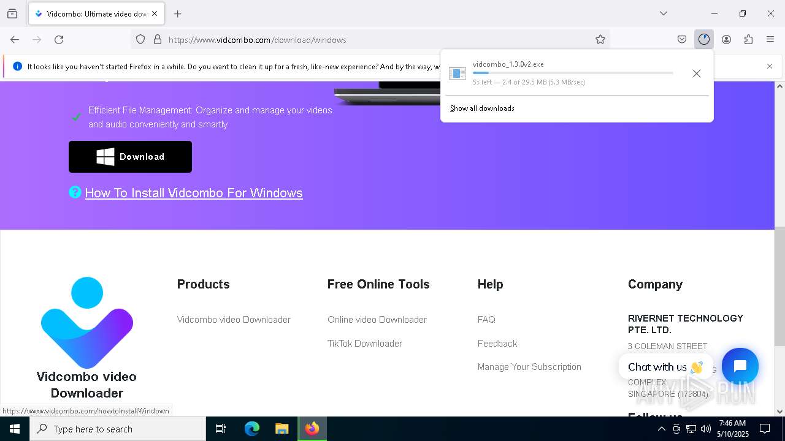Open Firefox application hamburger menu

pyautogui.click(x=770, y=40)
